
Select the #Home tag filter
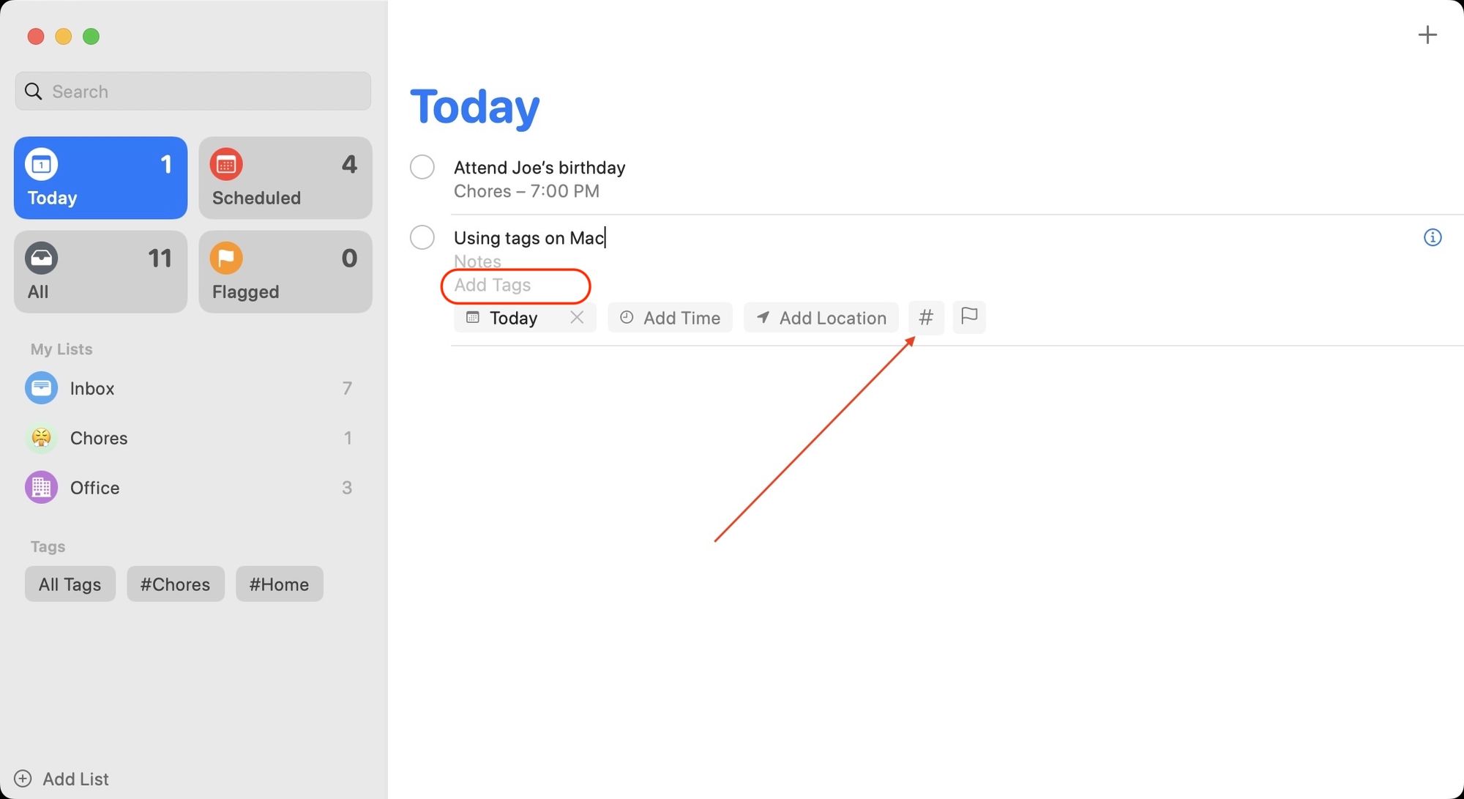pyautogui.click(x=279, y=584)
